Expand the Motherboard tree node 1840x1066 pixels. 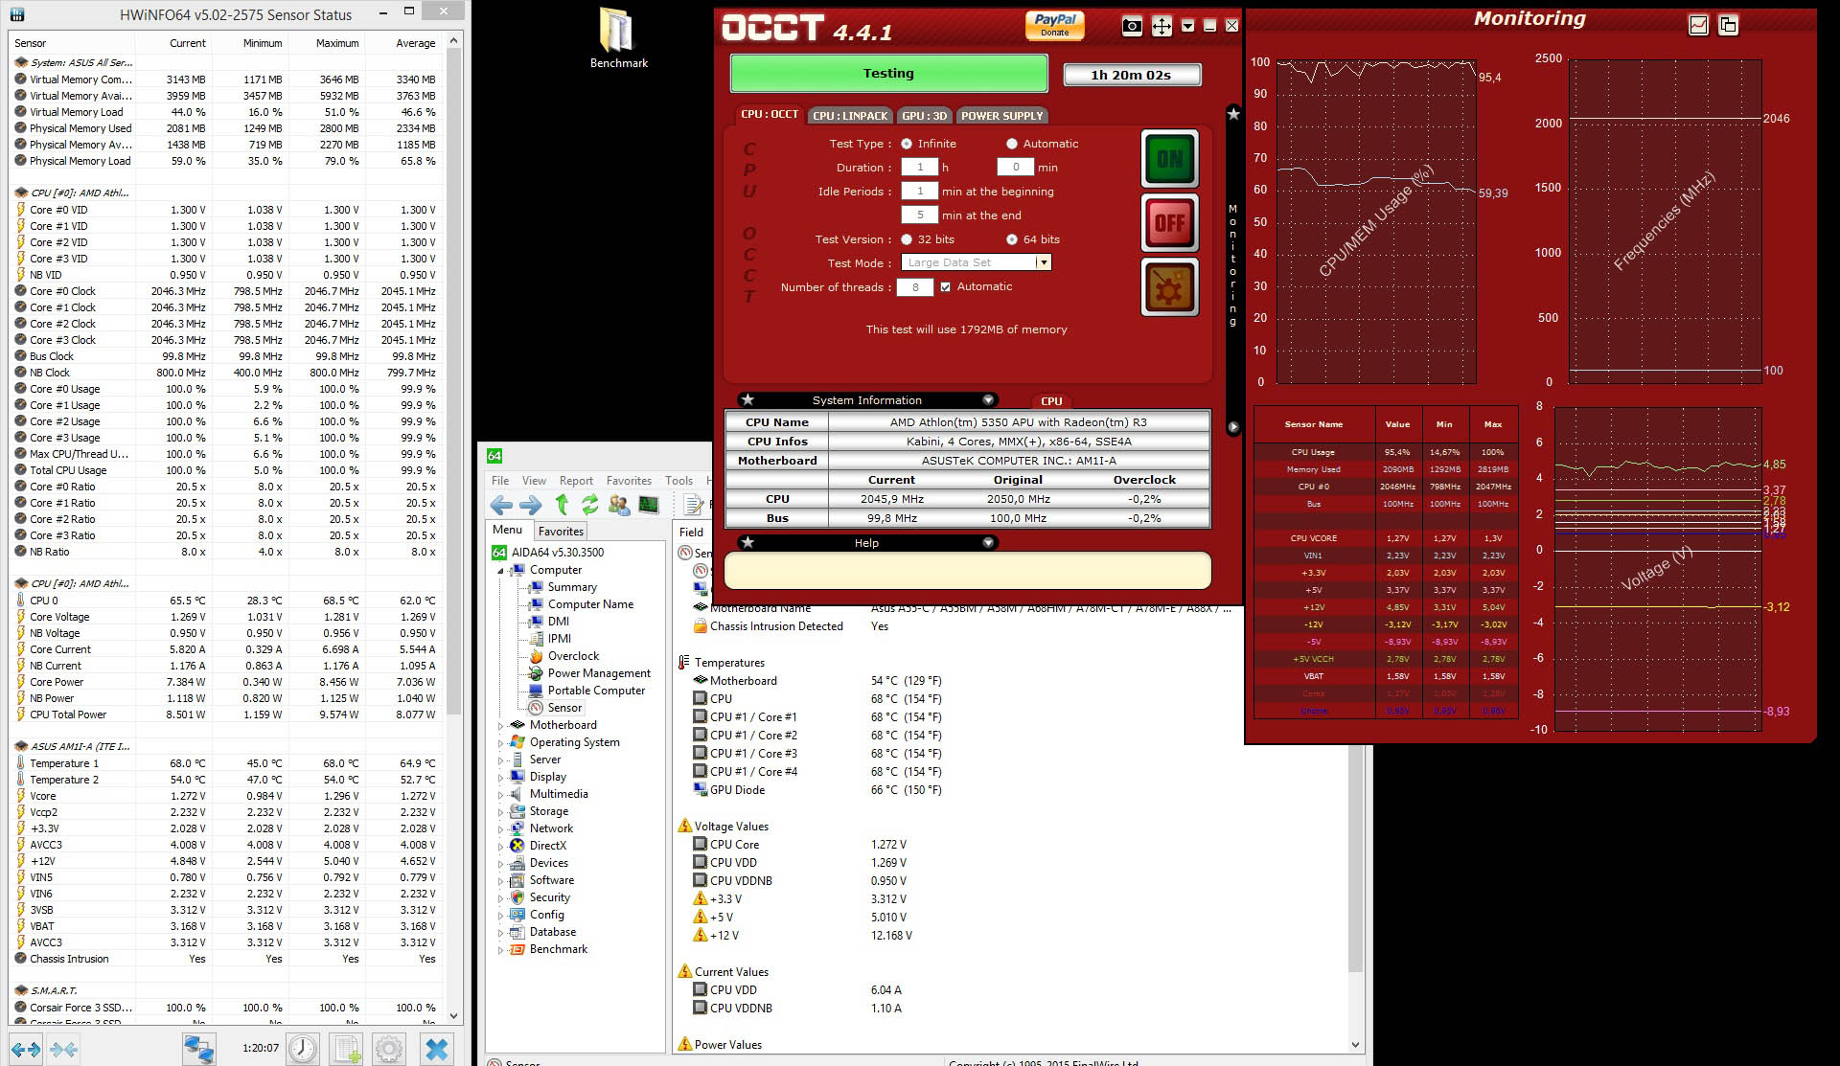[500, 726]
